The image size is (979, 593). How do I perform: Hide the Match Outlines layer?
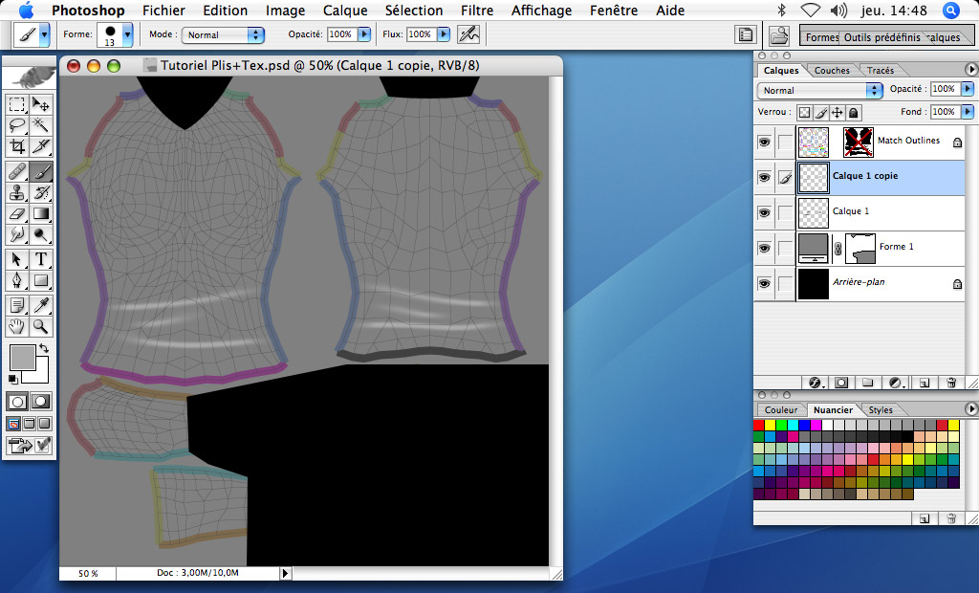tap(764, 142)
